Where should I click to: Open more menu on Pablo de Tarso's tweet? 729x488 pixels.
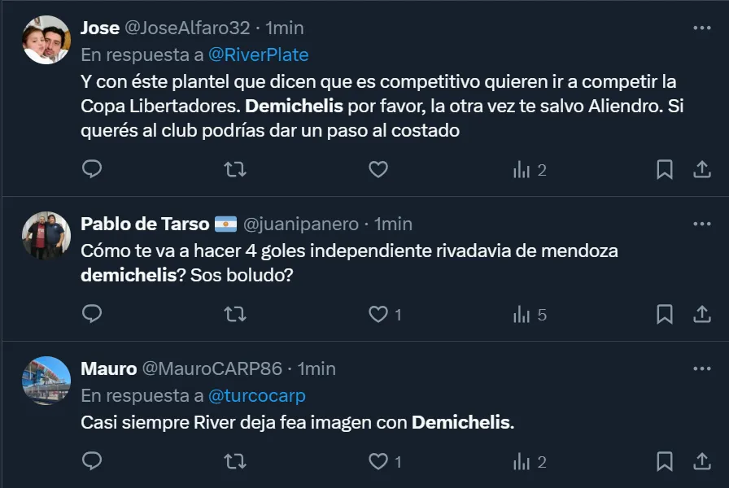(x=701, y=224)
